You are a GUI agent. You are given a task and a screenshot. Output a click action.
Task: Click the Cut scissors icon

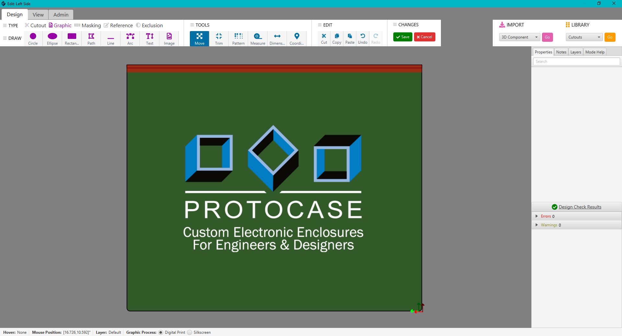click(324, 36)
